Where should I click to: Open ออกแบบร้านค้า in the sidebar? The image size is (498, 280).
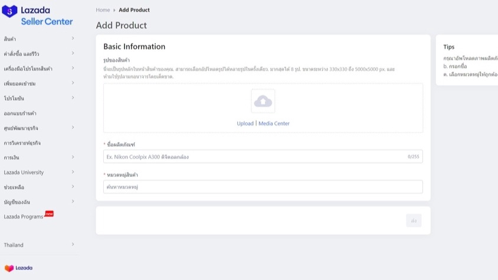coord(20,113)
